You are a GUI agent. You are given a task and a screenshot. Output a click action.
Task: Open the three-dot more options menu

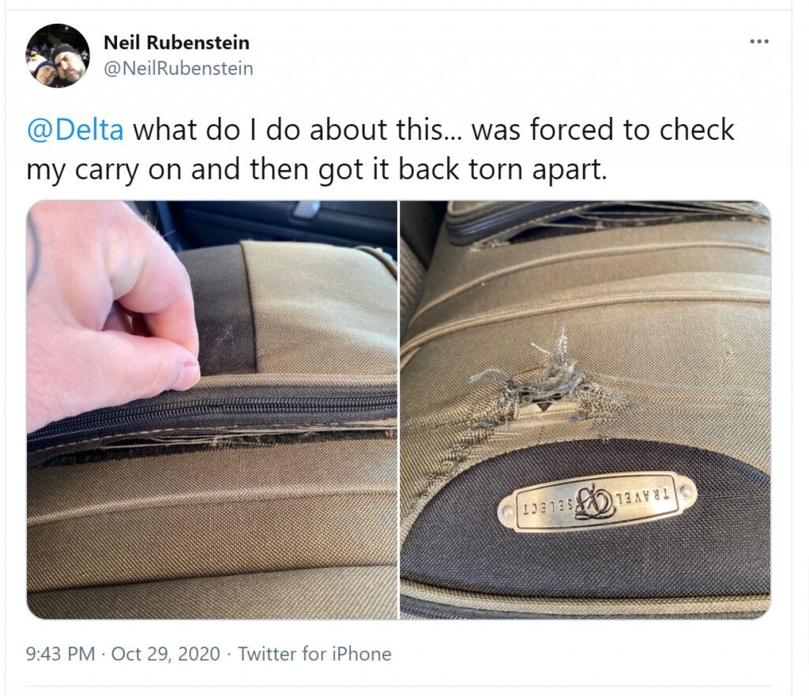(759, 41)
